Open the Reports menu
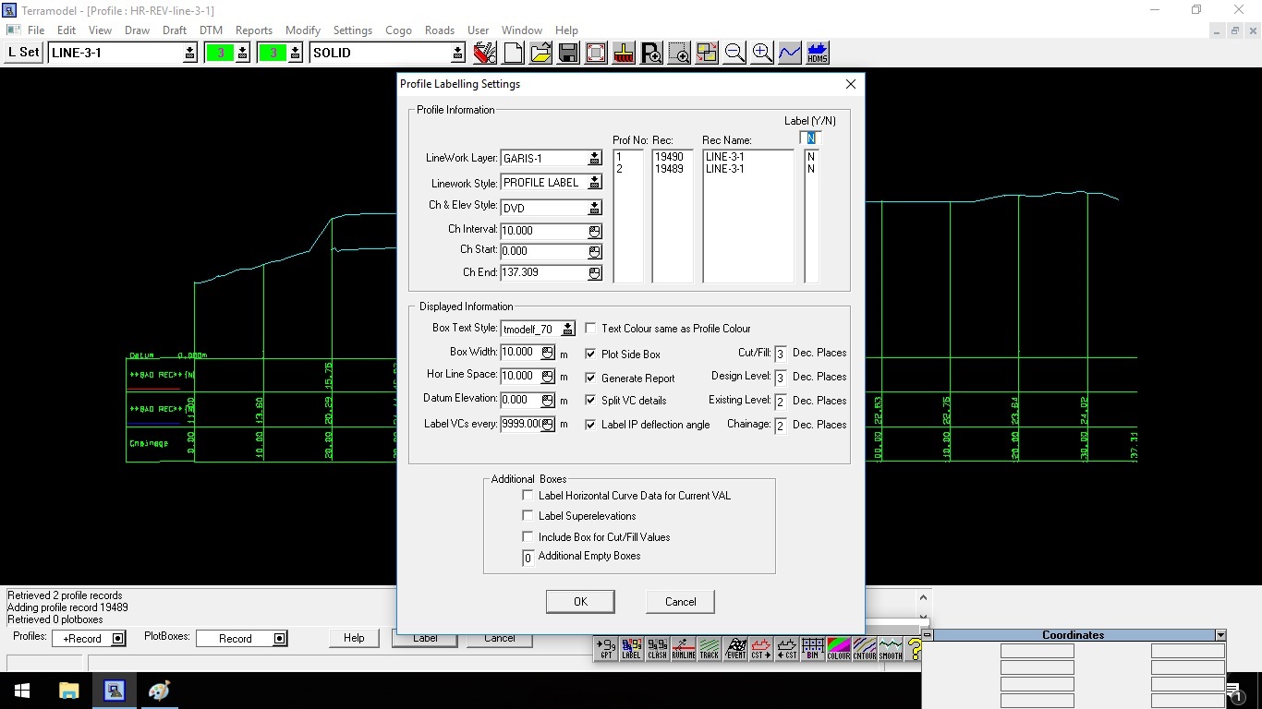The image size is (1262, 709). click(253, 30)
